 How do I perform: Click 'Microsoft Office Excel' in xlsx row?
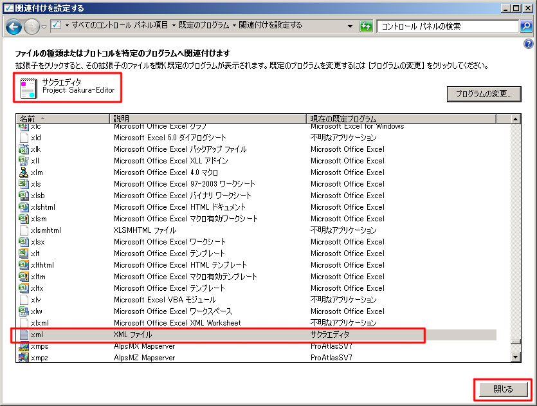[x=348, y=242]
